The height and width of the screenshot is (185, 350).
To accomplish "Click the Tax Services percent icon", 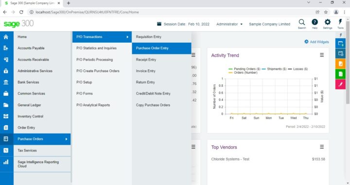I will pos(6,151).
